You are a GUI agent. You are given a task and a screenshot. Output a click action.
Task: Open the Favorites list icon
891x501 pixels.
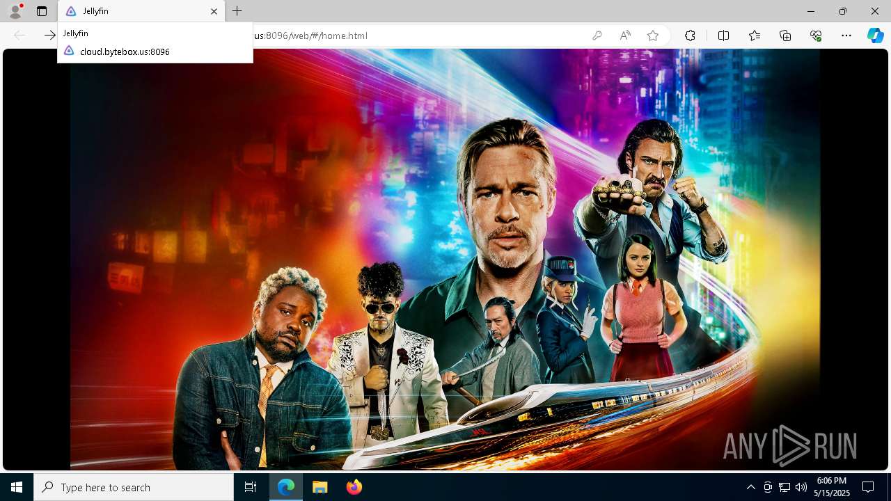(x=755, y=35)
